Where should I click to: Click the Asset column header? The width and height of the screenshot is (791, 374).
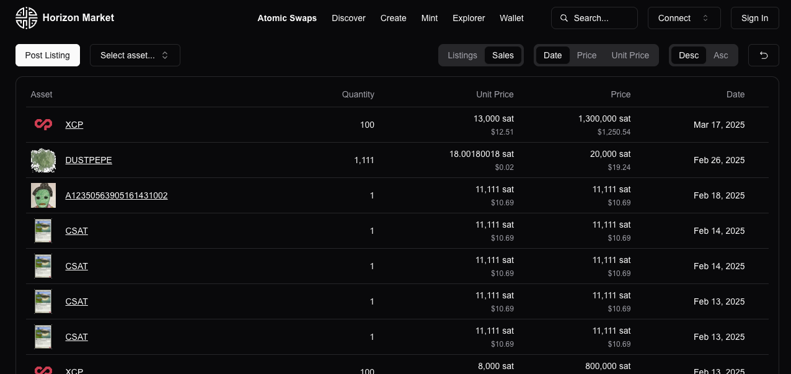(42, 94)
